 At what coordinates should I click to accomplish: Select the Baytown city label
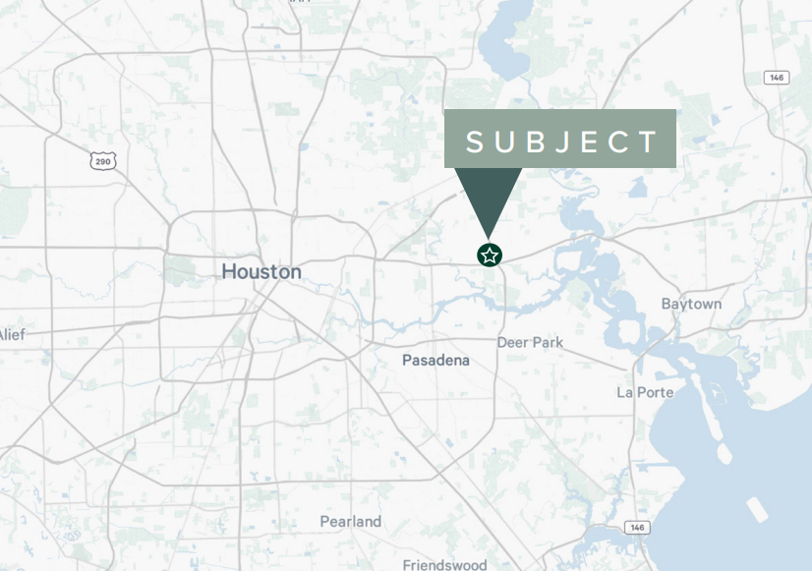click(x=691, y=304)
